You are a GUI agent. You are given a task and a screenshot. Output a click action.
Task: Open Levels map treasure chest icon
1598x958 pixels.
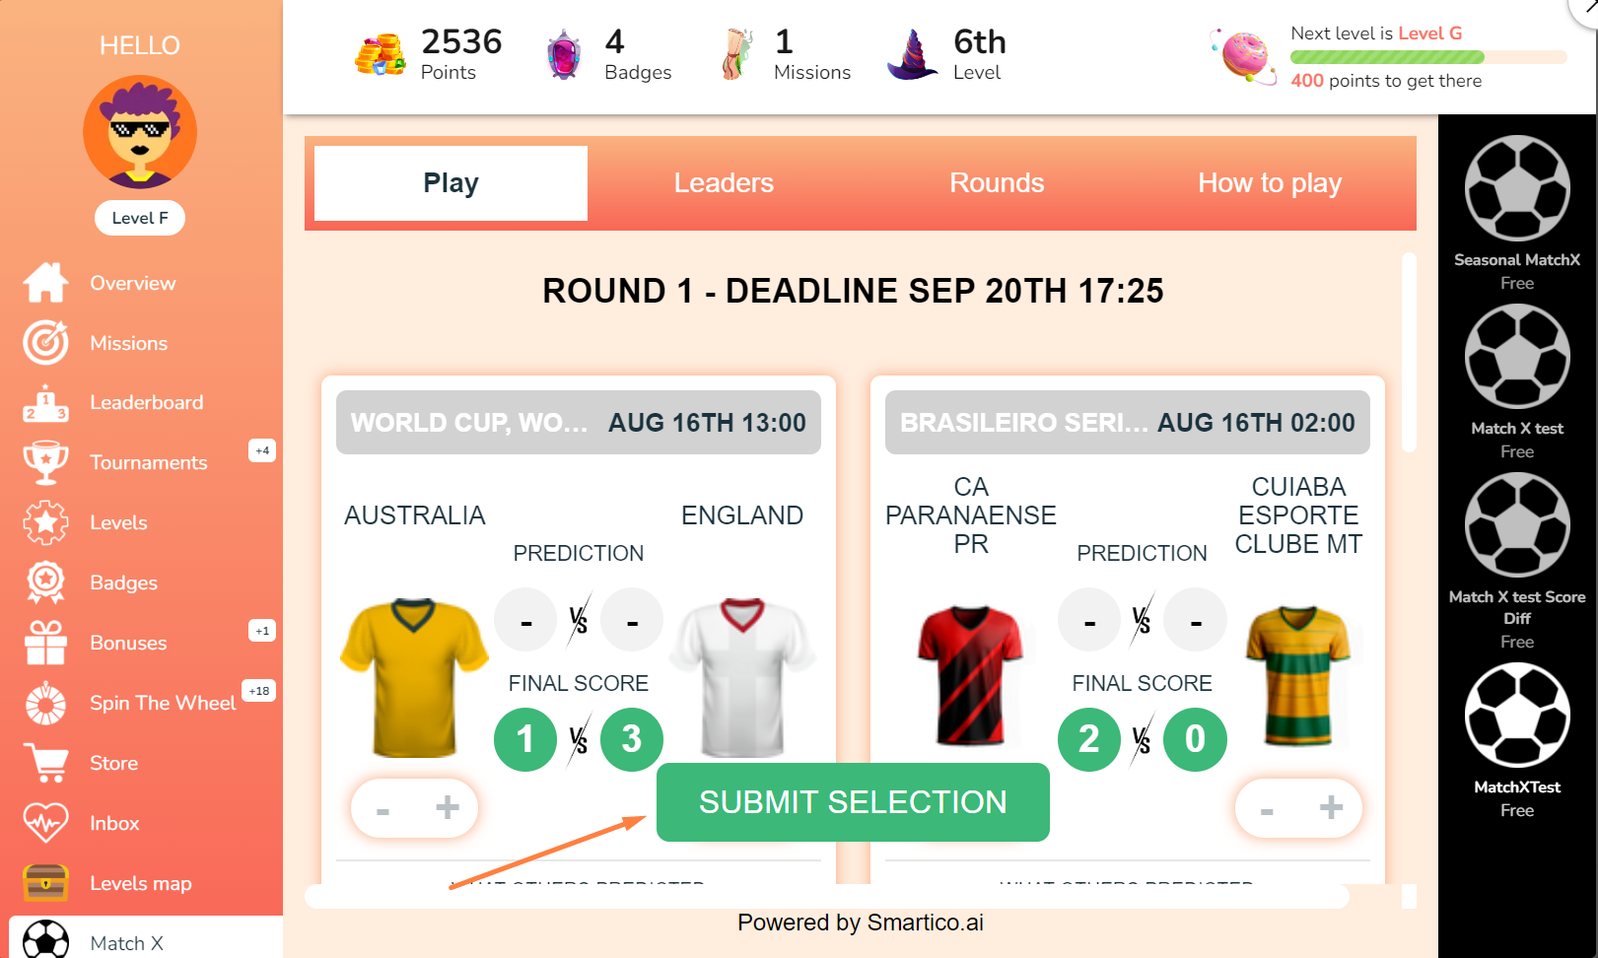point(45,883)
